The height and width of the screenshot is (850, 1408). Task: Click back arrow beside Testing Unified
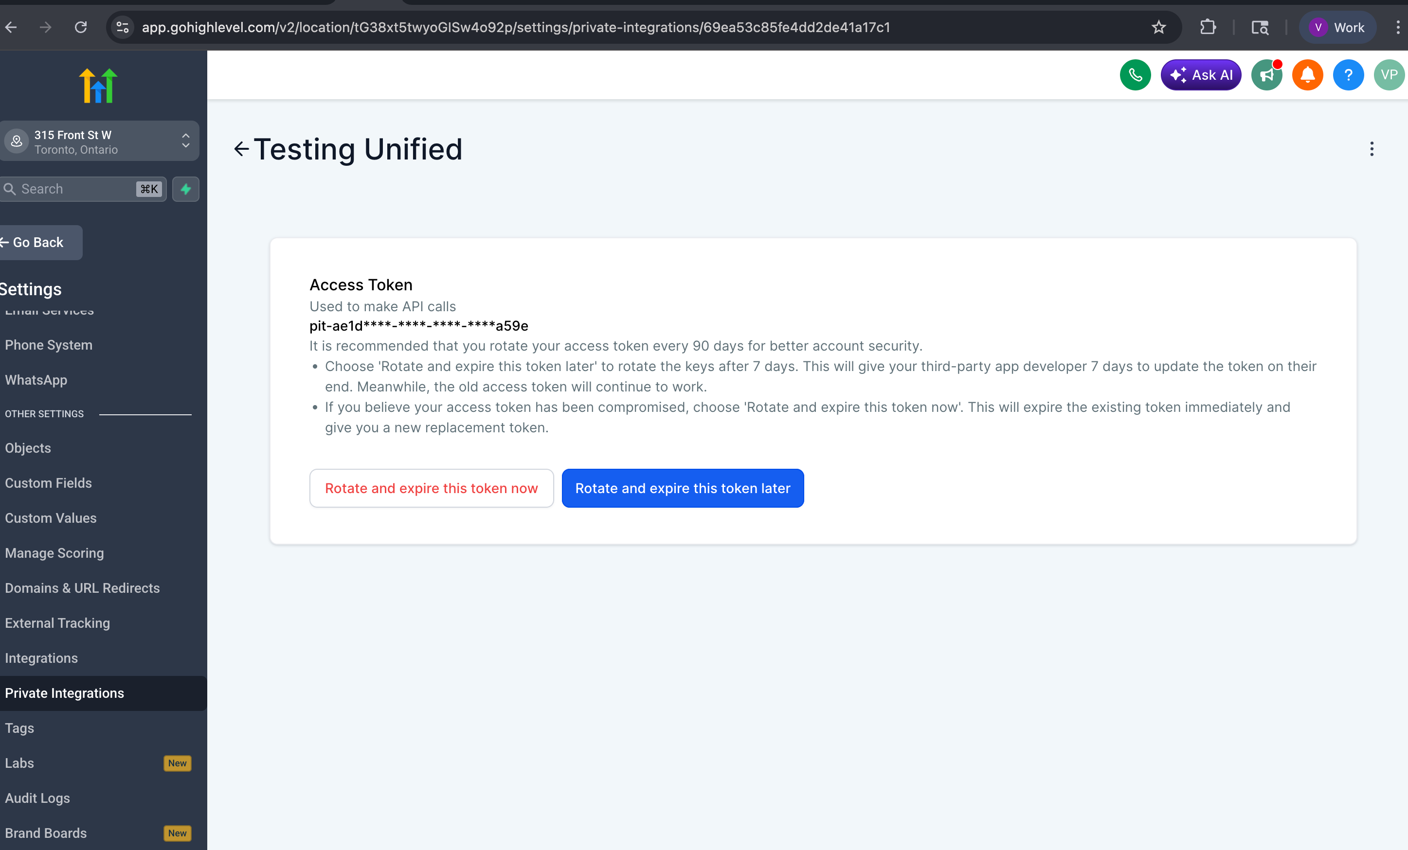coord(242,149)
